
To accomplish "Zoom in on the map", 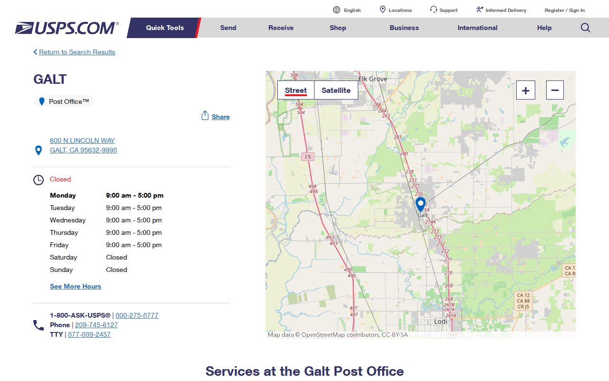I will pyautogui.click(x=526, y=90).
